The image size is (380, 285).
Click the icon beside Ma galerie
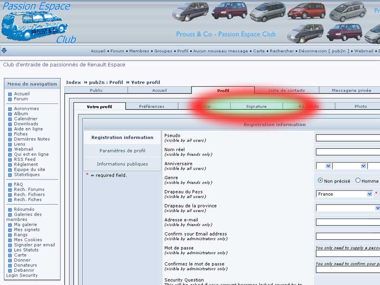pyautogui.click(x=10, y=225)
